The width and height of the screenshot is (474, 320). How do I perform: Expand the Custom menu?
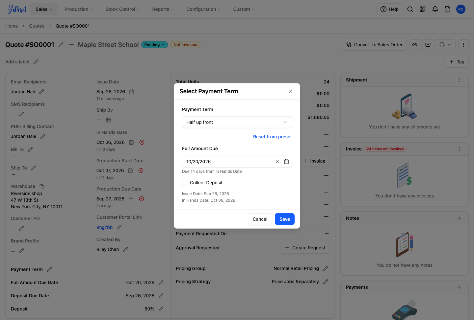(x=244, y=9)
